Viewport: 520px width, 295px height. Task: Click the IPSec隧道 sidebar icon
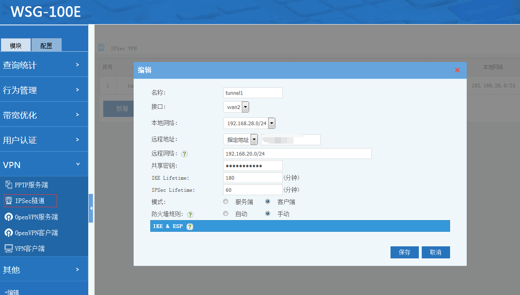8,201
